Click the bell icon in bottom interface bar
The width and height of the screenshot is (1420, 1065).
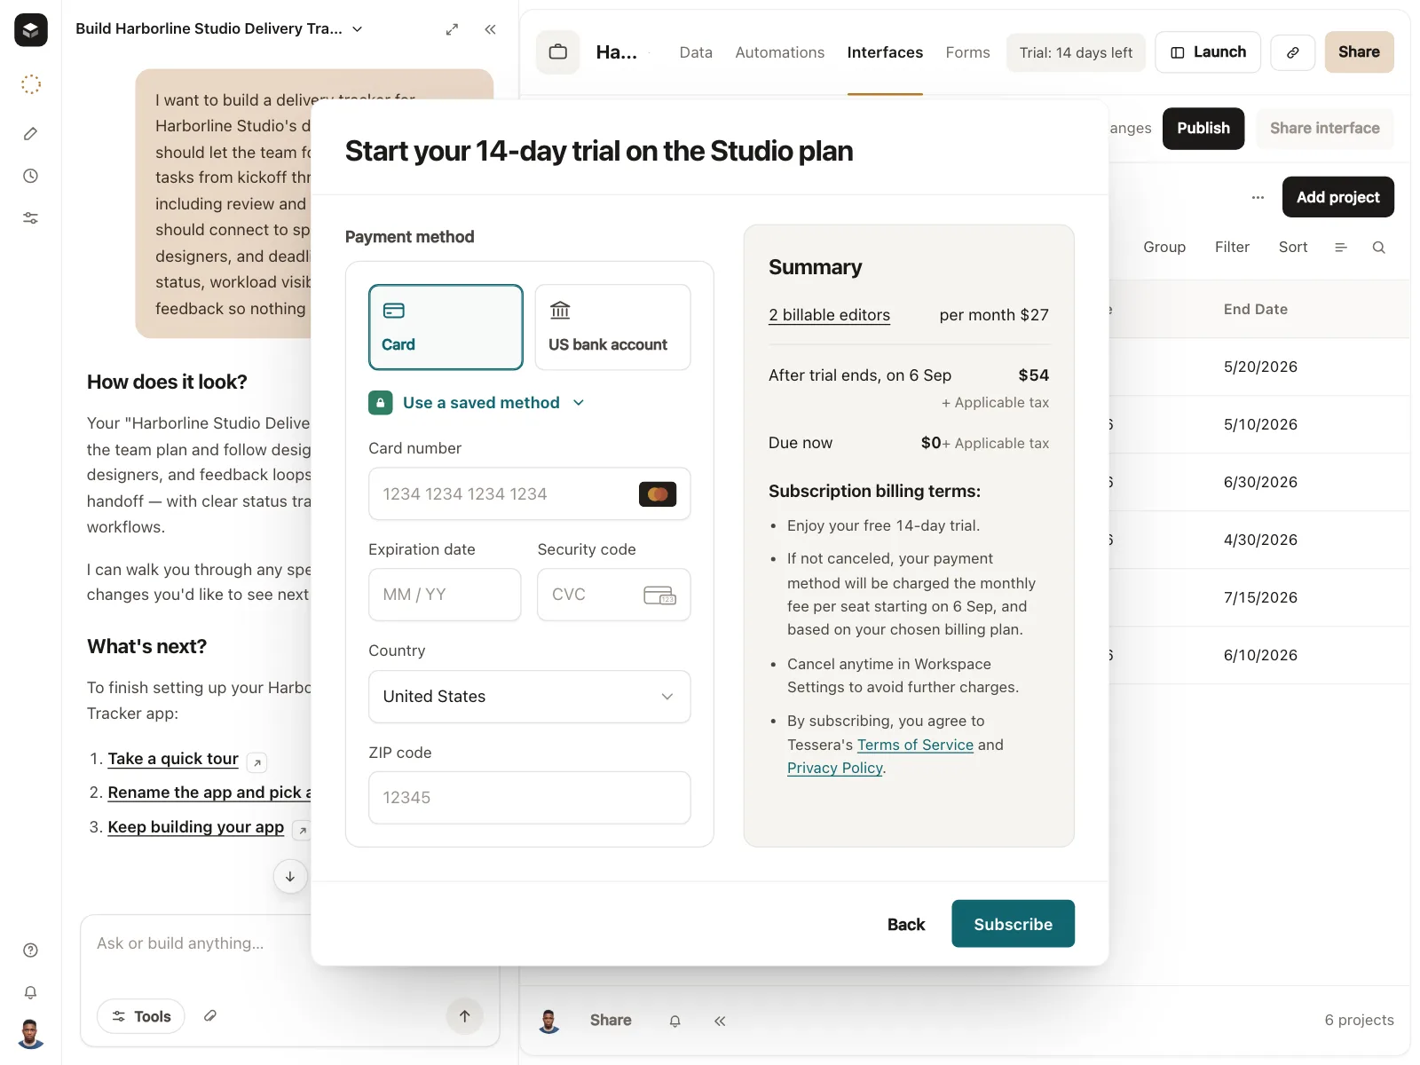click(x=674, y=1021)
